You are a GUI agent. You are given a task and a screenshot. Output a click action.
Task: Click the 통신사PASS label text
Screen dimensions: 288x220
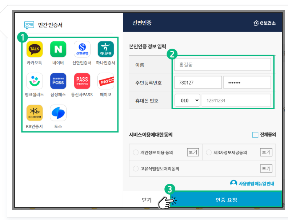coord(82,95)
